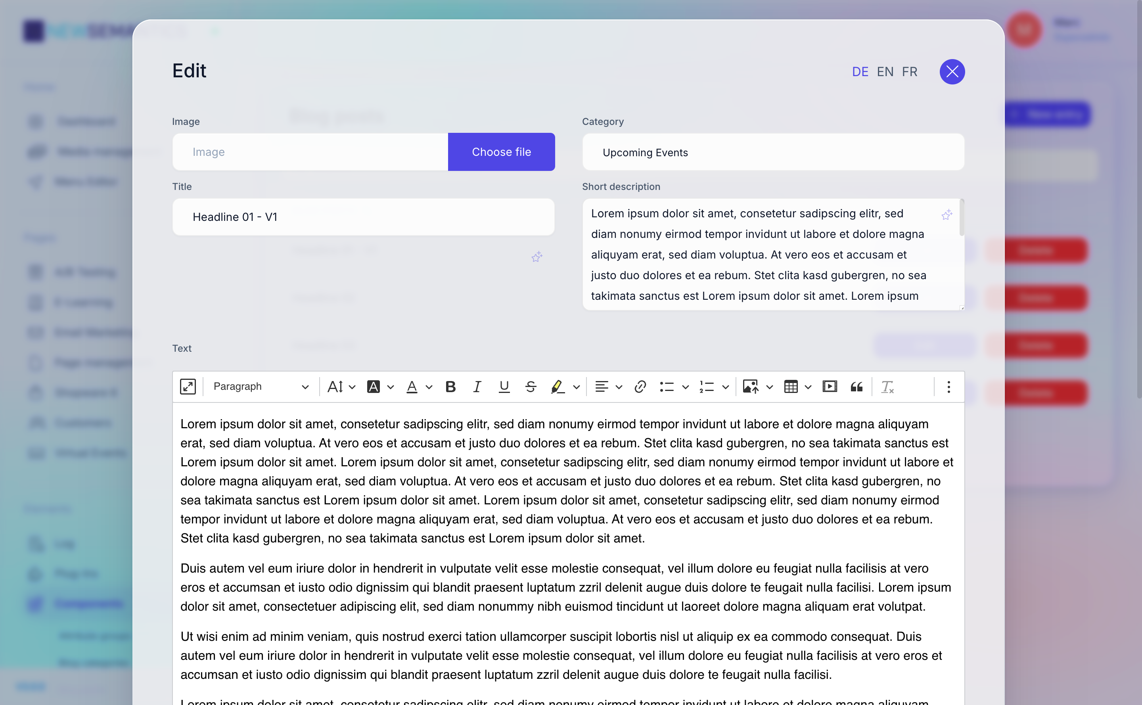Expand the font color dropdown arrow
1142x705 pixels.
point(429,387)
